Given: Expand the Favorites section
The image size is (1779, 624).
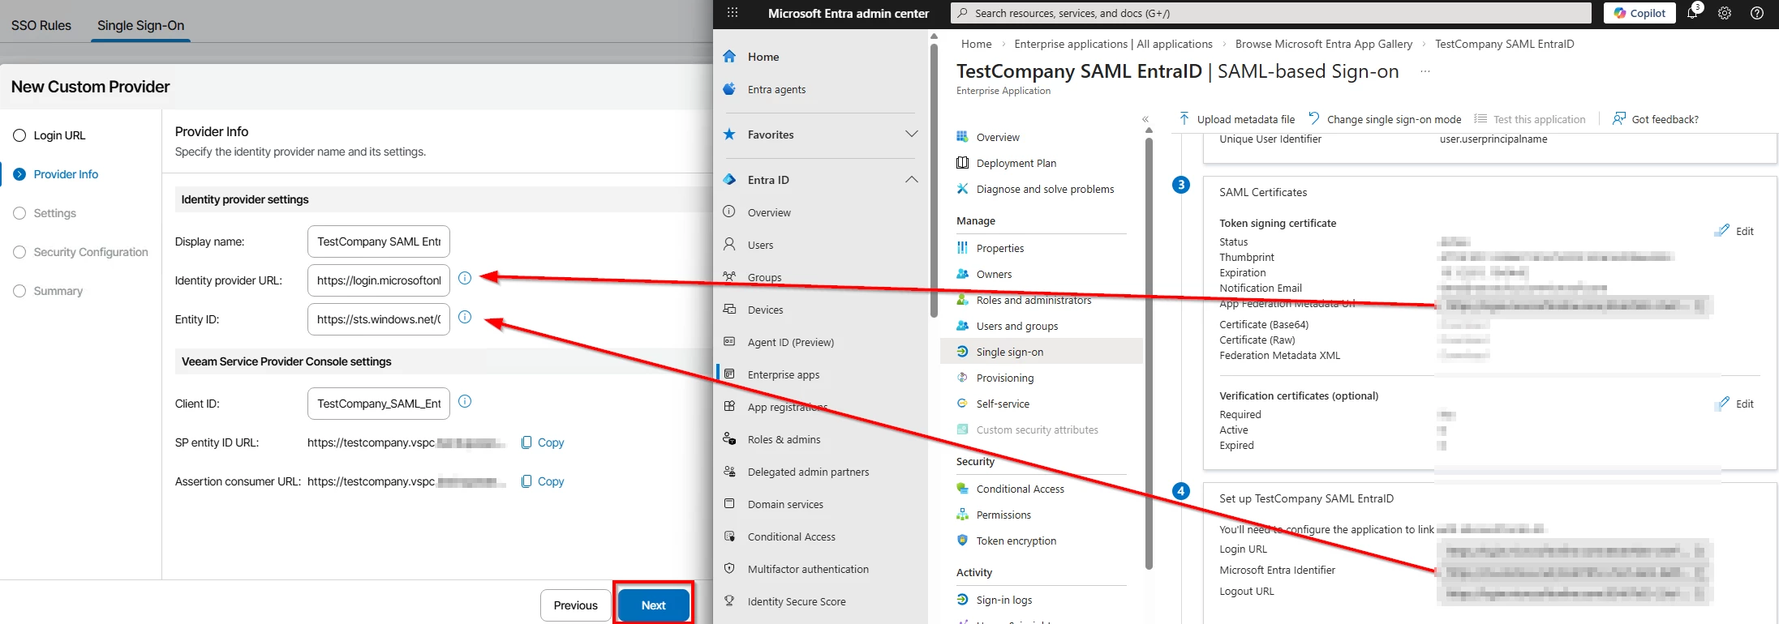Looking at the screenshot, I should click(x=911, y=135).
